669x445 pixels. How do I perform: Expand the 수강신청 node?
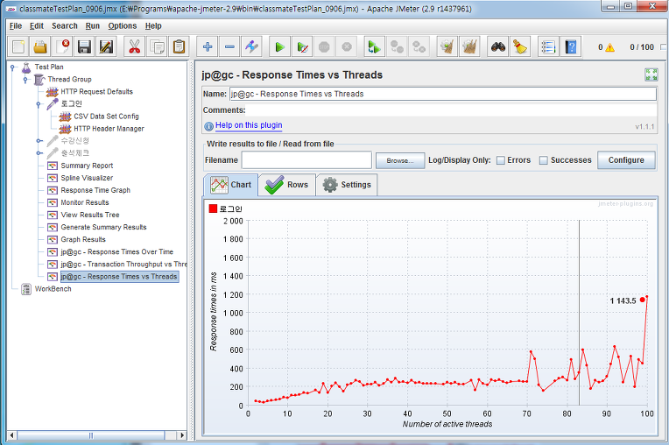[x=39, y=140]
